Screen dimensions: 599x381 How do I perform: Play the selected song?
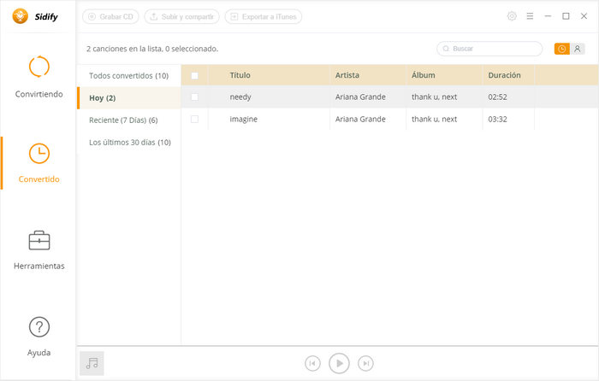pos(339,363)
